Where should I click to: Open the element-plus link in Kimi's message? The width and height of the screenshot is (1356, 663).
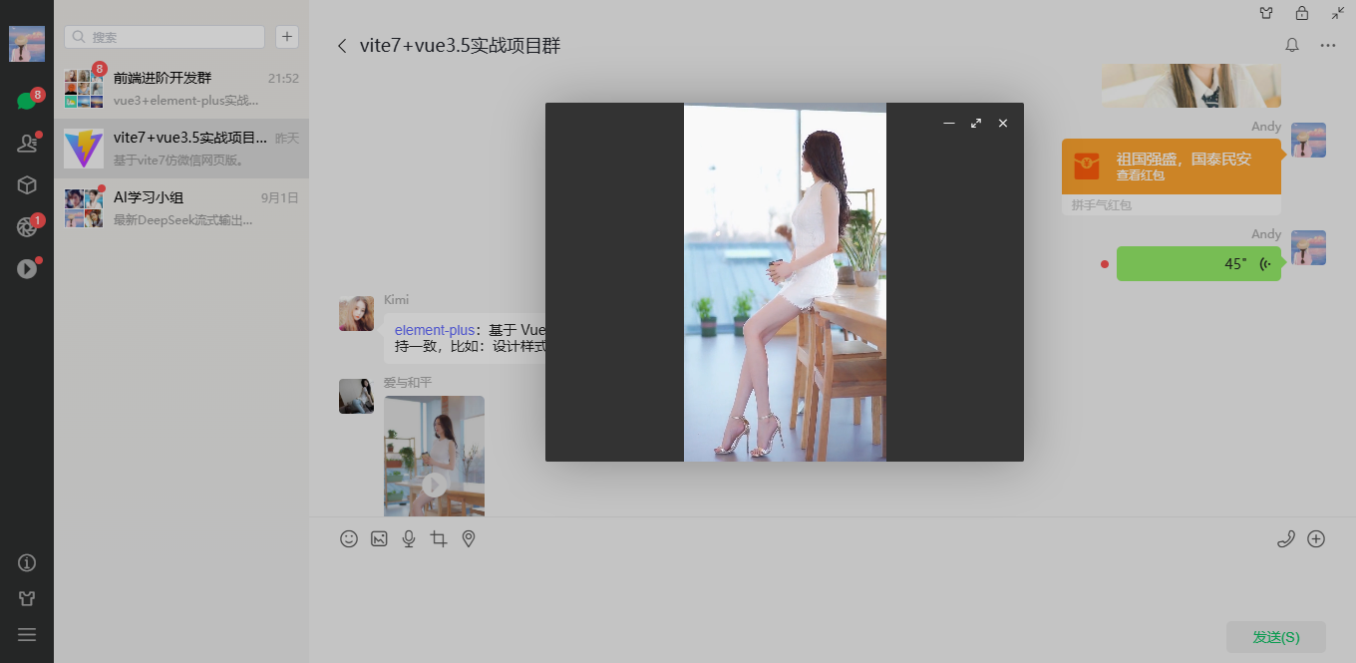tap(435, 329)
